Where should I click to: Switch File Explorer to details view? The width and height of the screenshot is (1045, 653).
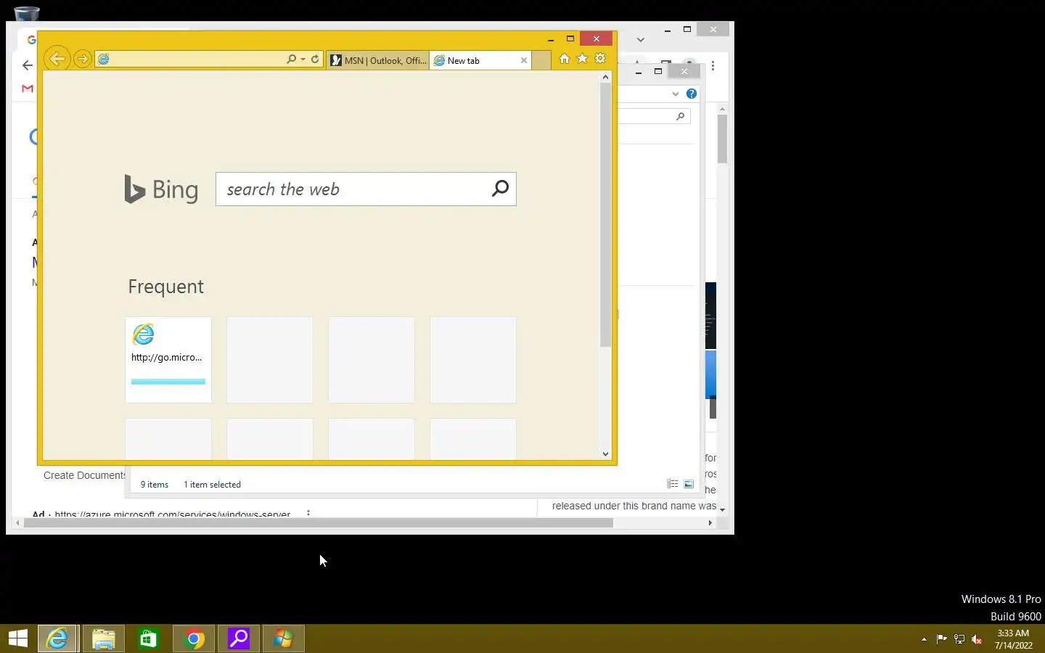tap(673, 484)
